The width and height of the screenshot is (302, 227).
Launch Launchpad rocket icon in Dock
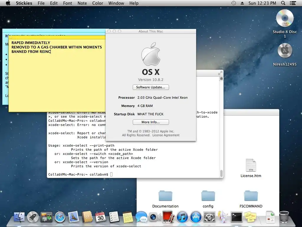(x=33, y=217)
